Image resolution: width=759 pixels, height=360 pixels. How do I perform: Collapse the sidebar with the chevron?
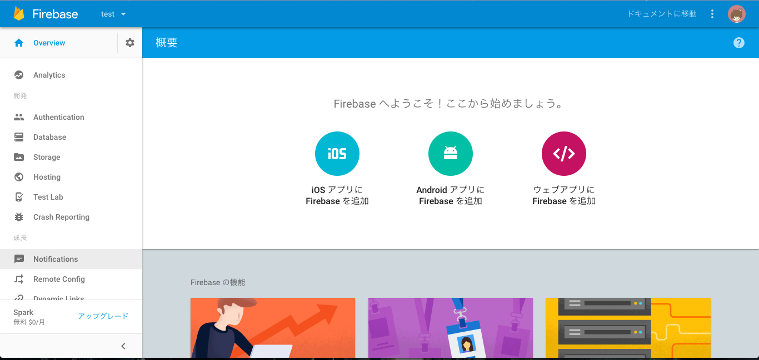tap(123, 346)
